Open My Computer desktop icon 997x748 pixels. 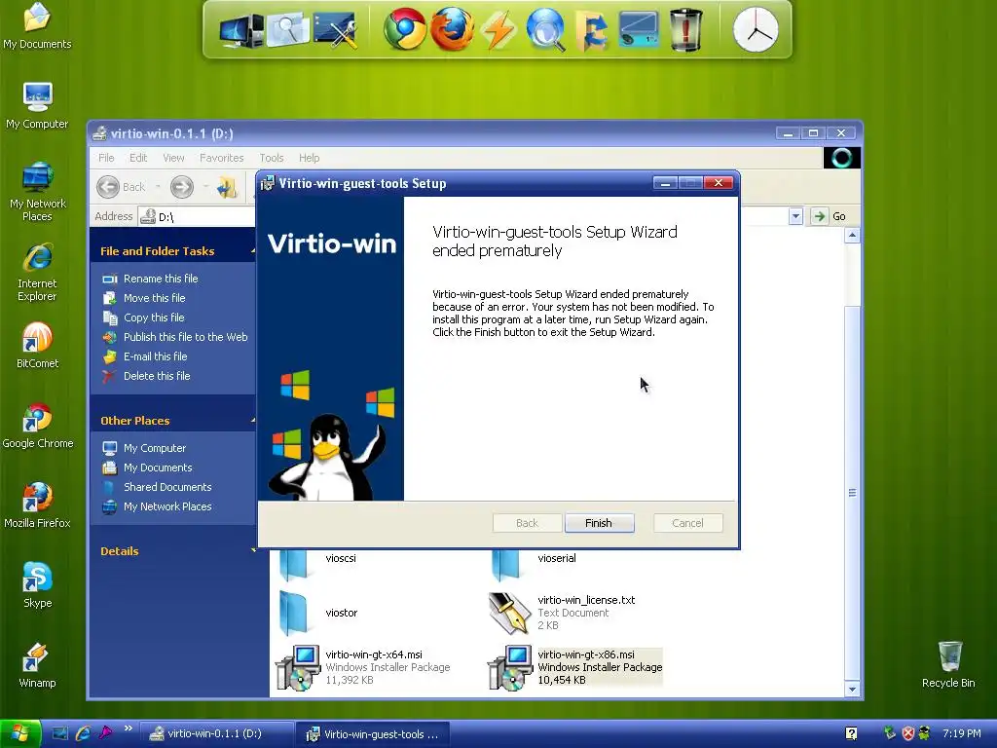(x=37, y=105)
